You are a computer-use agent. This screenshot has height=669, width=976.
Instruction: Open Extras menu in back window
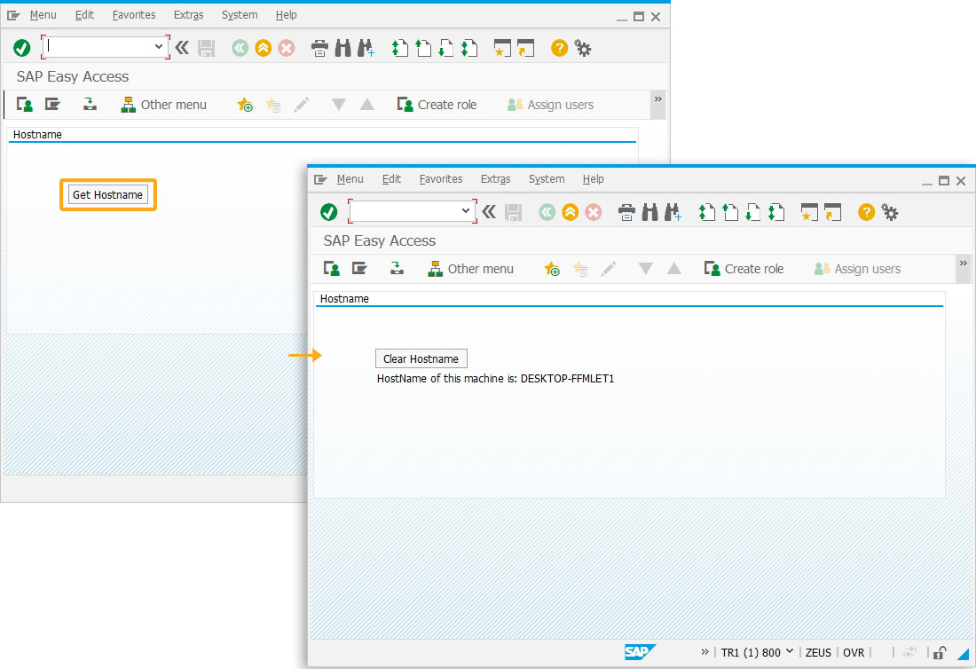point(189,15)
